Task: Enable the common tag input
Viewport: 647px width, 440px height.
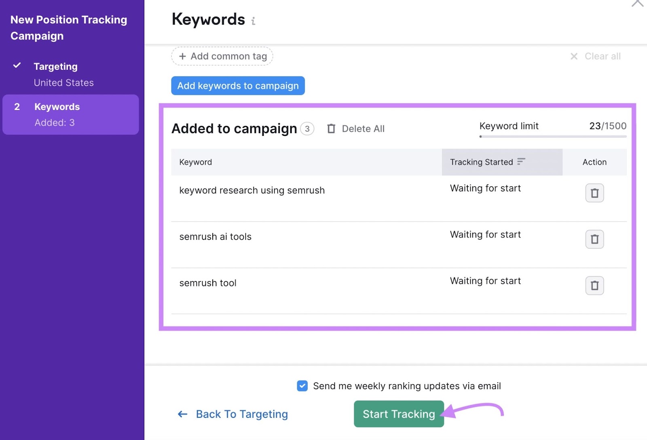Action: [222, 56]
